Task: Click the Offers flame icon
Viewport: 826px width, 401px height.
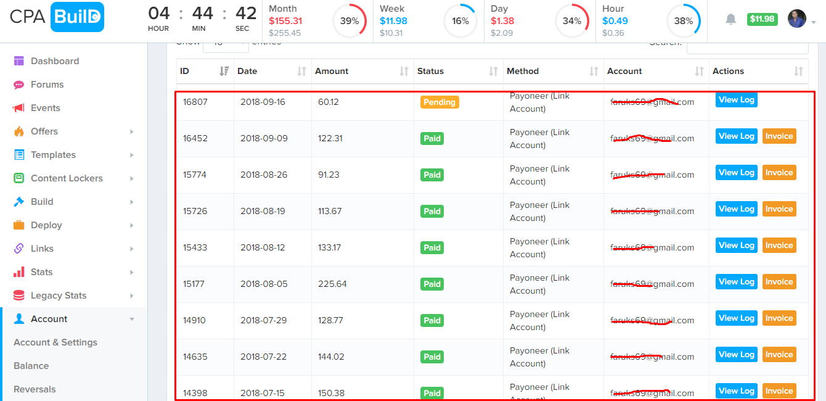Action: click(19, 131)
